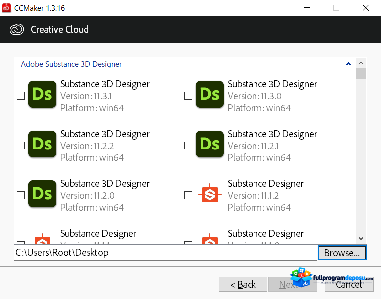381x299 pixels.
Task: Click the CCMaker app icon in title bar
Action: [6, 8]
